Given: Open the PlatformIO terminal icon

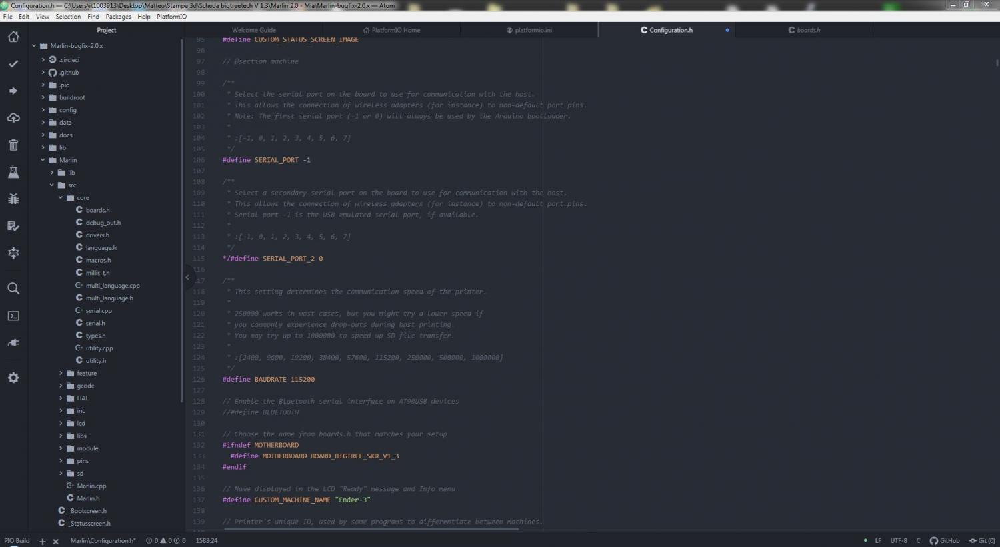Looking at the screenshot, I should coord(13,316).
